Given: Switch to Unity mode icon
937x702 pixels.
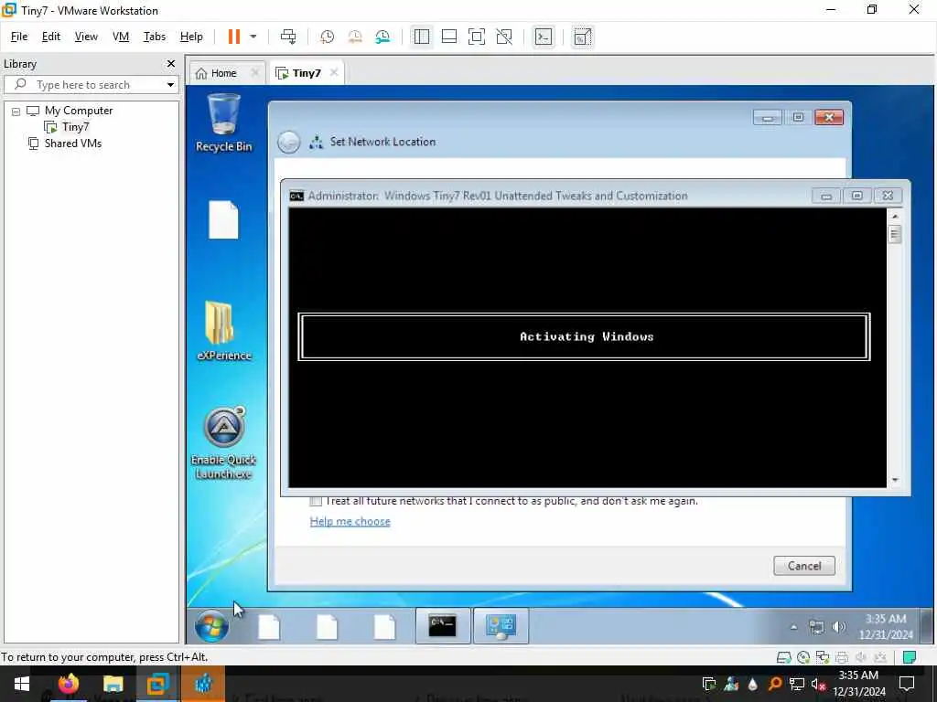Looking at the screenshot, I should [x=504, y=37].
